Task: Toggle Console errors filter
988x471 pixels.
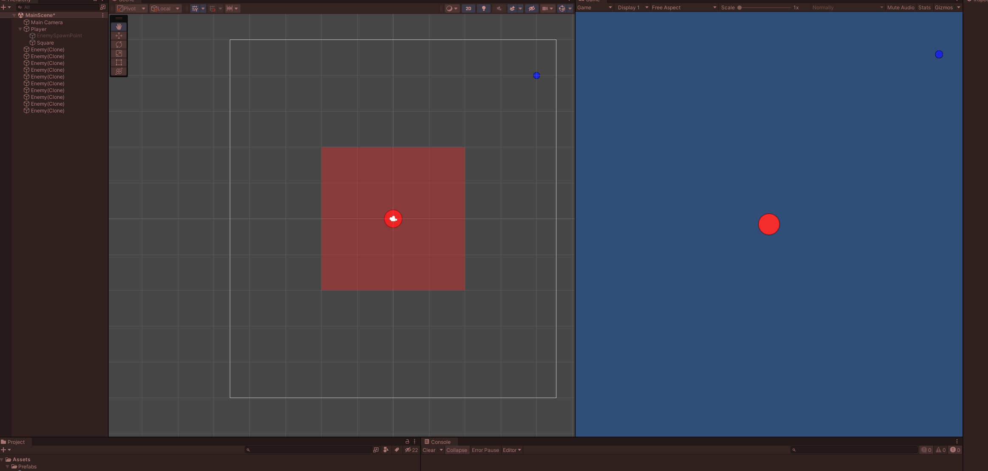Action: point(955,450)
